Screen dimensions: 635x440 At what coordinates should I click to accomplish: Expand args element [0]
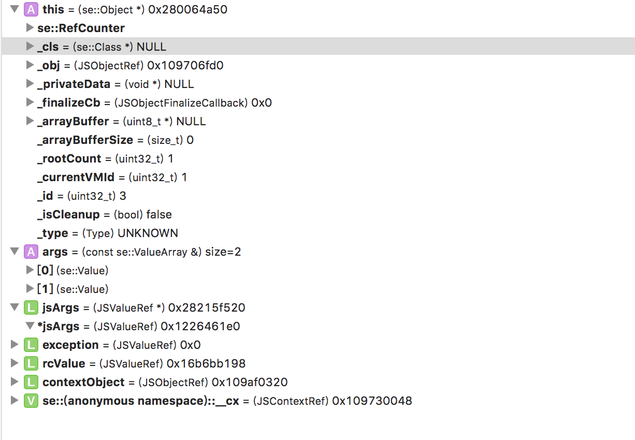click(30, 270)
